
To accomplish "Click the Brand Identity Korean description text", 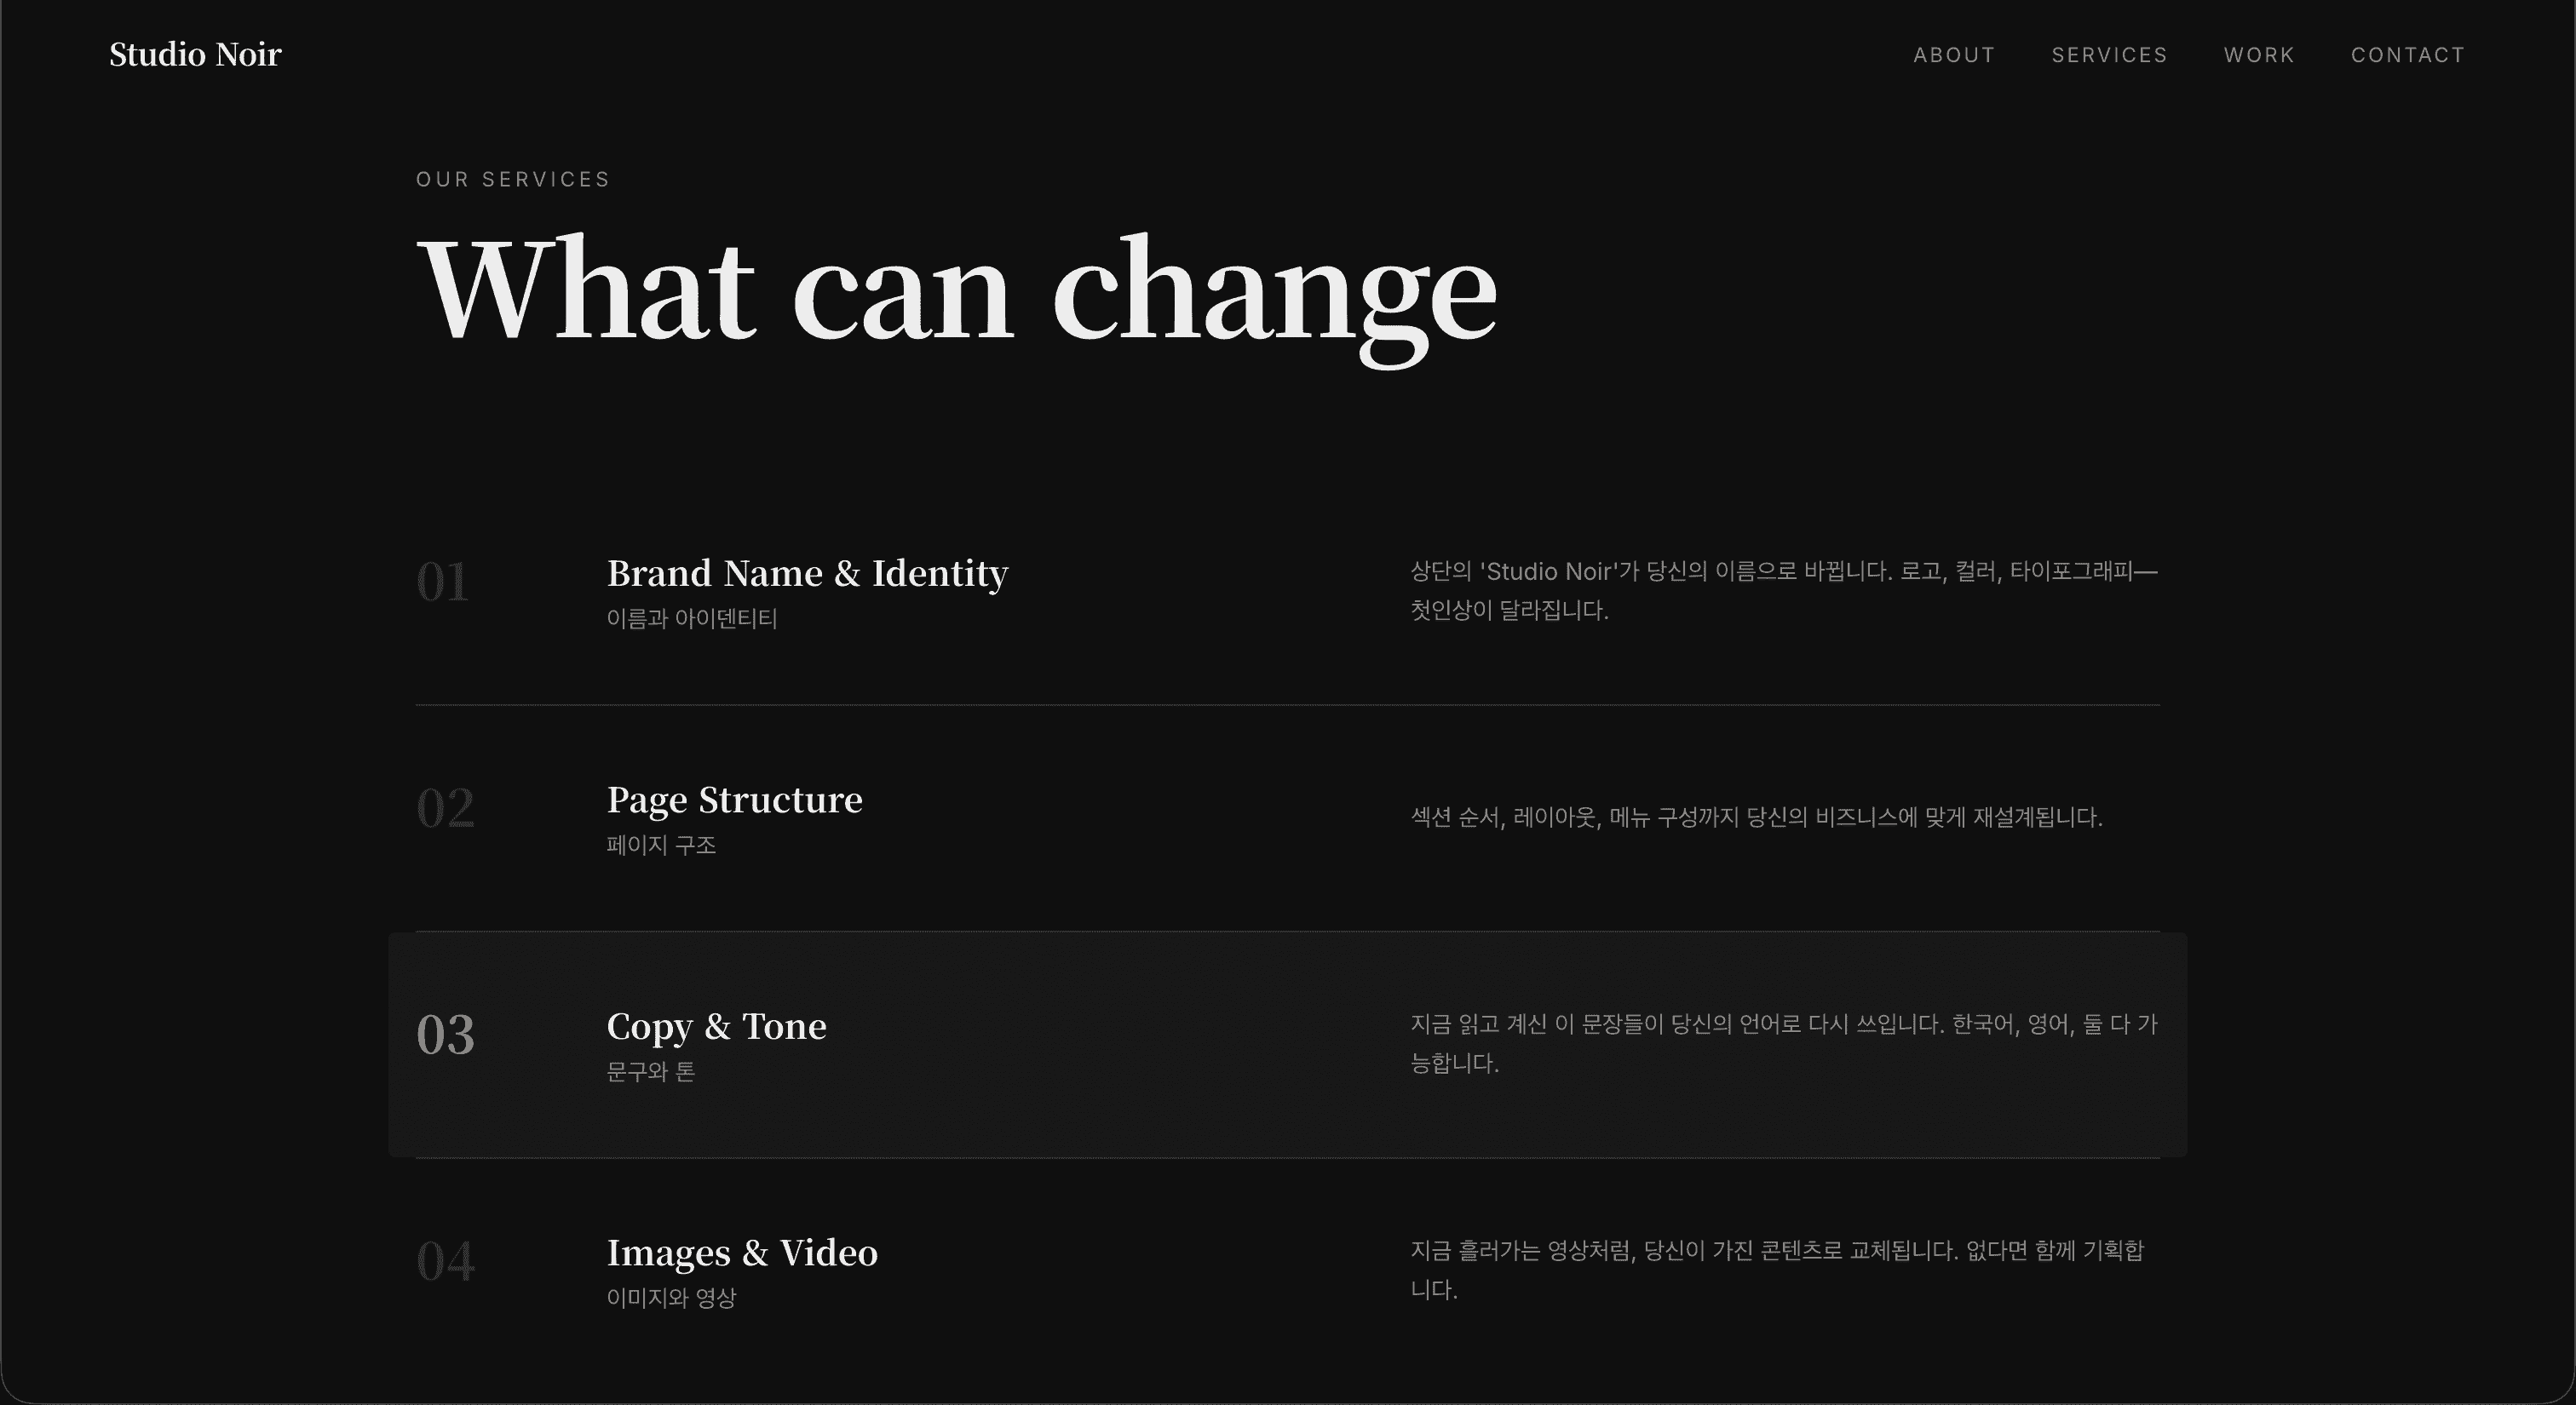I will click(1783, 591).
